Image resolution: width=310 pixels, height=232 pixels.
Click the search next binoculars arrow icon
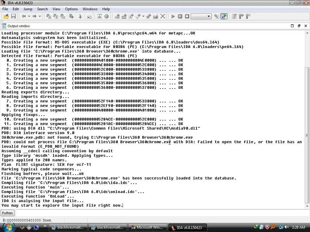71,16
